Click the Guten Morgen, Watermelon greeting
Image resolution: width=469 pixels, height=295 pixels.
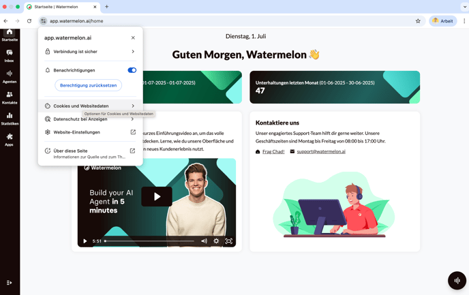(246, 55)
